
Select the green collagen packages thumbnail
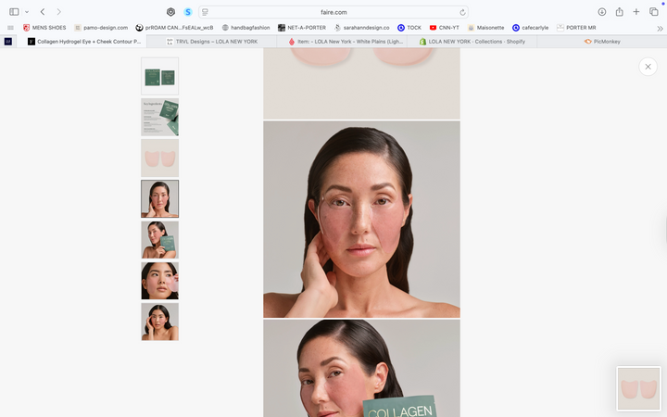(160, 76)
